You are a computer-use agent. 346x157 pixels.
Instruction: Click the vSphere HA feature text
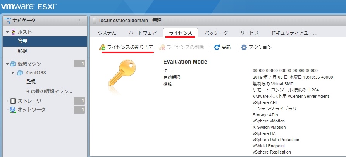pos(264,133)
